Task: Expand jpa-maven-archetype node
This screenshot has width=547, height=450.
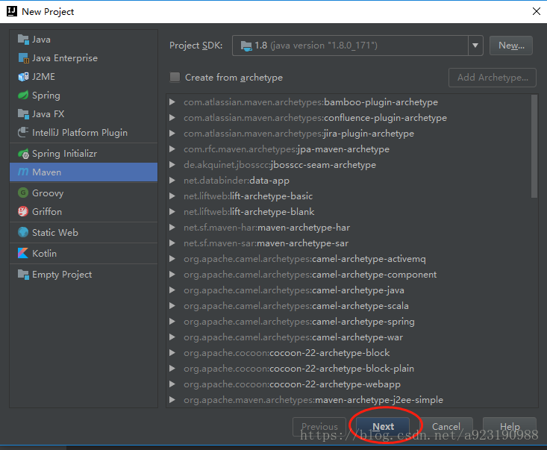Action: pyautogui.click(x=172, y=149)
